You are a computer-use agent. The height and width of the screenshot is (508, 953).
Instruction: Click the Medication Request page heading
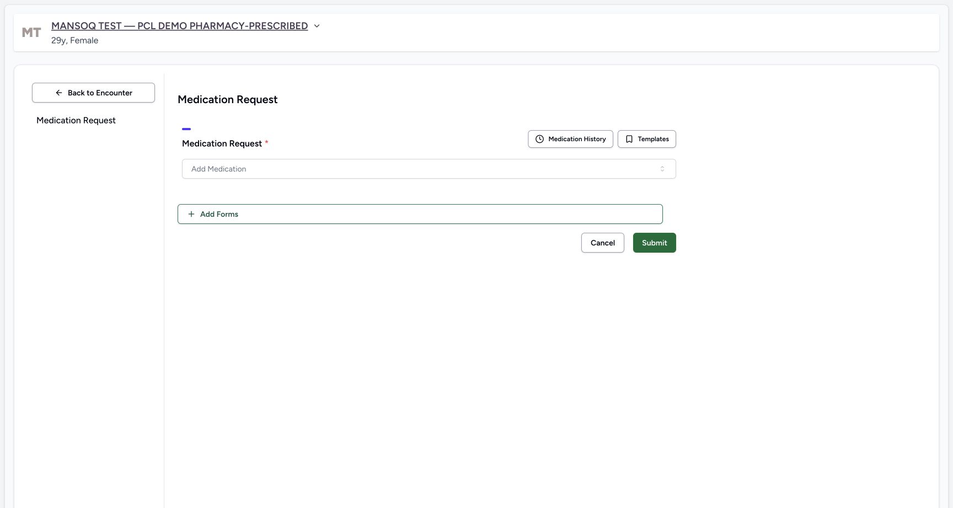pos(227,99)
